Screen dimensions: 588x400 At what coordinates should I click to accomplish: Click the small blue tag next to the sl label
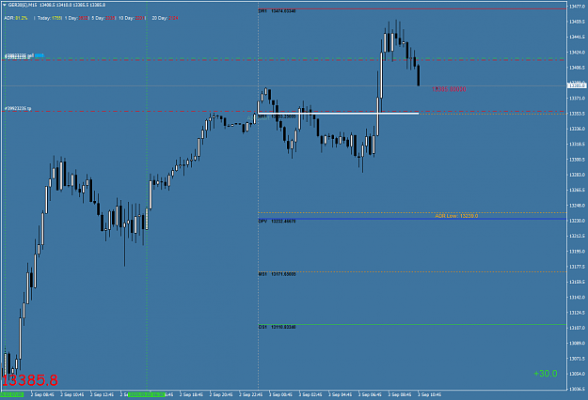(40, 55)
